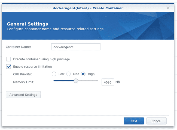Image resolution: width=177 pixels, height=130 pixels.
Task: Focus the 4096 memory limit value box
Action: [108, 82]
